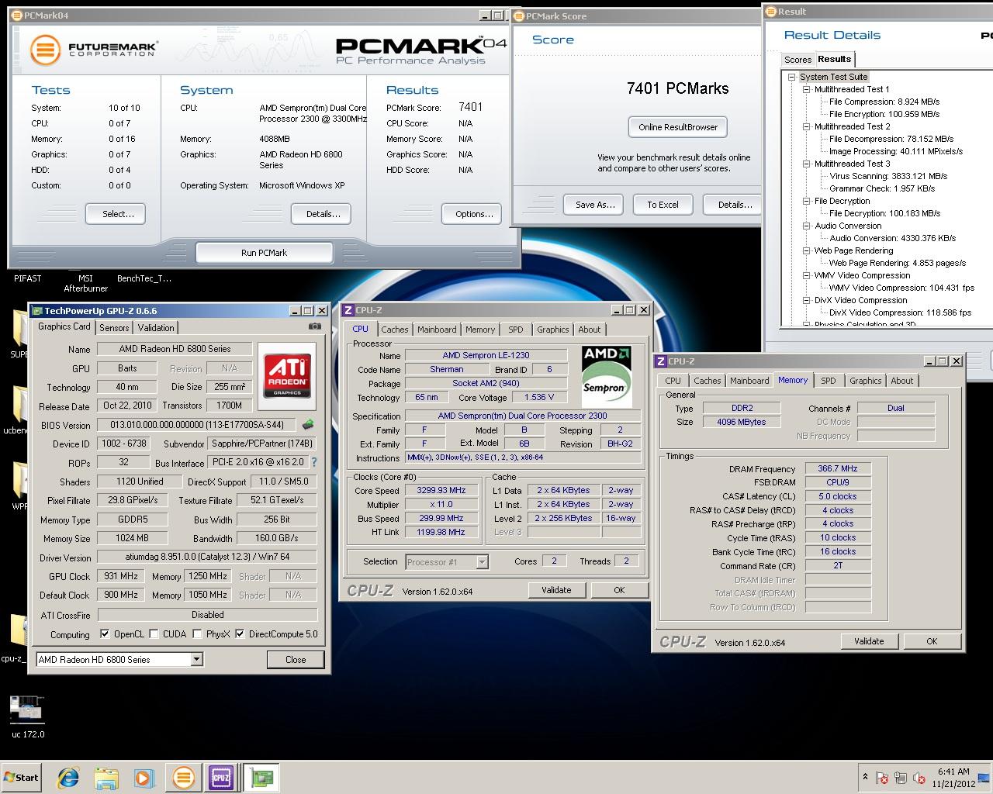Open the MSI Afterburner desktop icon

tap(85, 283)
